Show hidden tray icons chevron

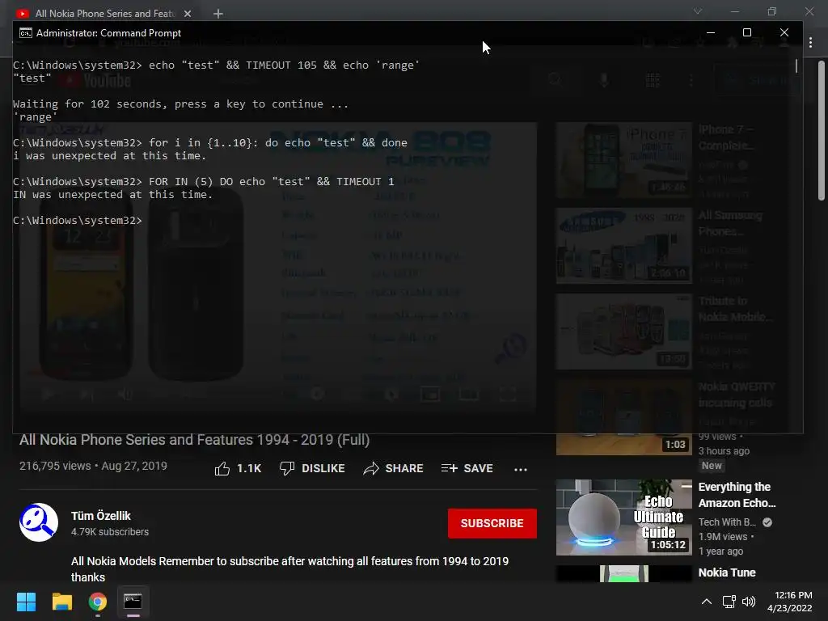tap(707, 602)
